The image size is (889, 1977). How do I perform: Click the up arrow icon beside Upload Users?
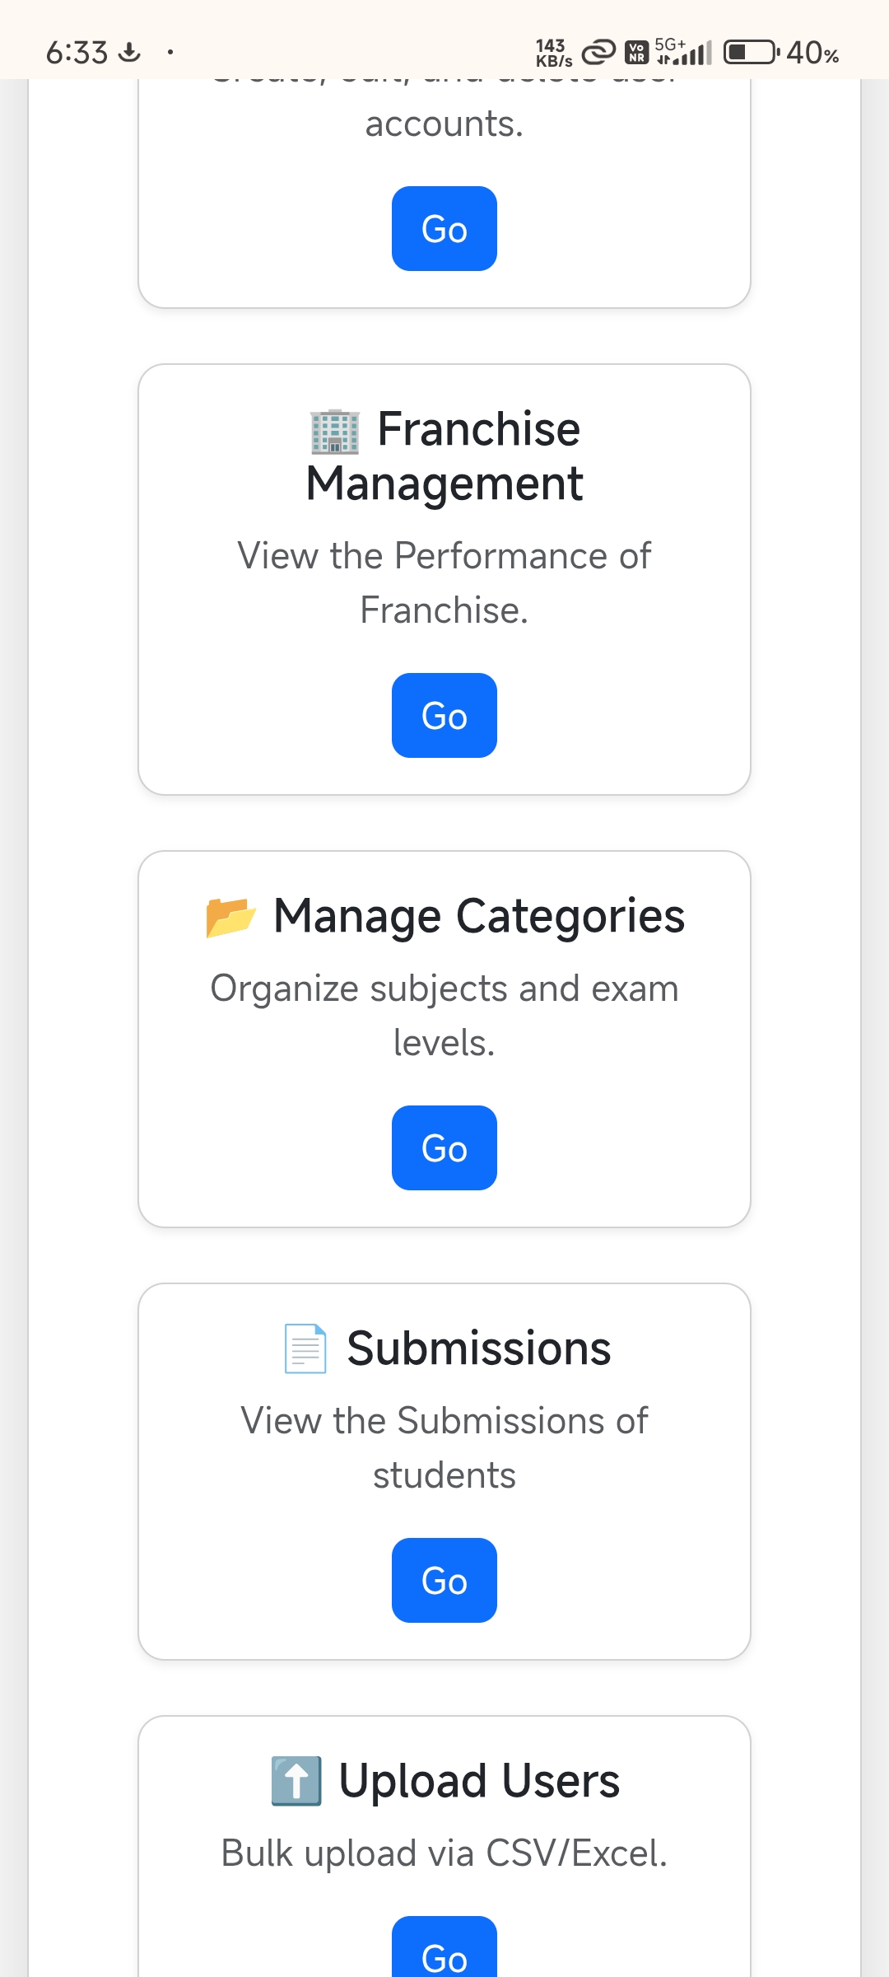(296, 1781)
